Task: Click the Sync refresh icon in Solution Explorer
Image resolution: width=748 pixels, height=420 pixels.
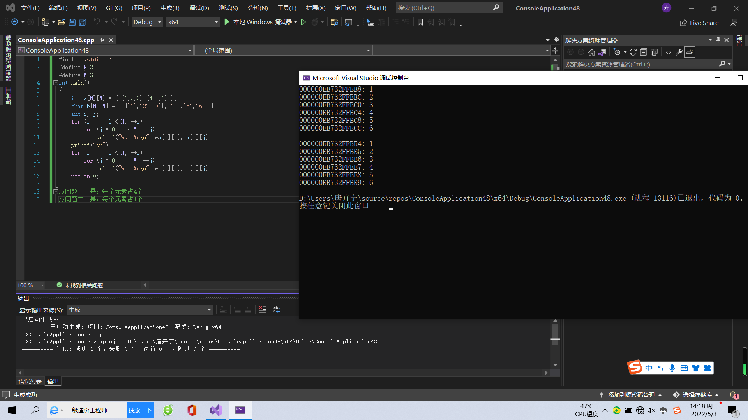Action: point(633,52)
